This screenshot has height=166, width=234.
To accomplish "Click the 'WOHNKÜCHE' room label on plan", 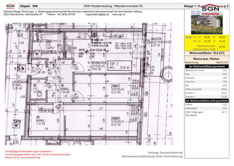I will coord(99,63).
